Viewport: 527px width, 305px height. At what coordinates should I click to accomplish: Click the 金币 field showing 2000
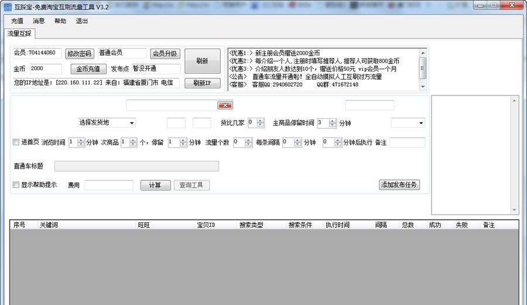point(46,68)
